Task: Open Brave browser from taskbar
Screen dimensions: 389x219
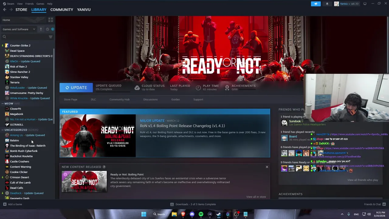Action: coord(183,214)
